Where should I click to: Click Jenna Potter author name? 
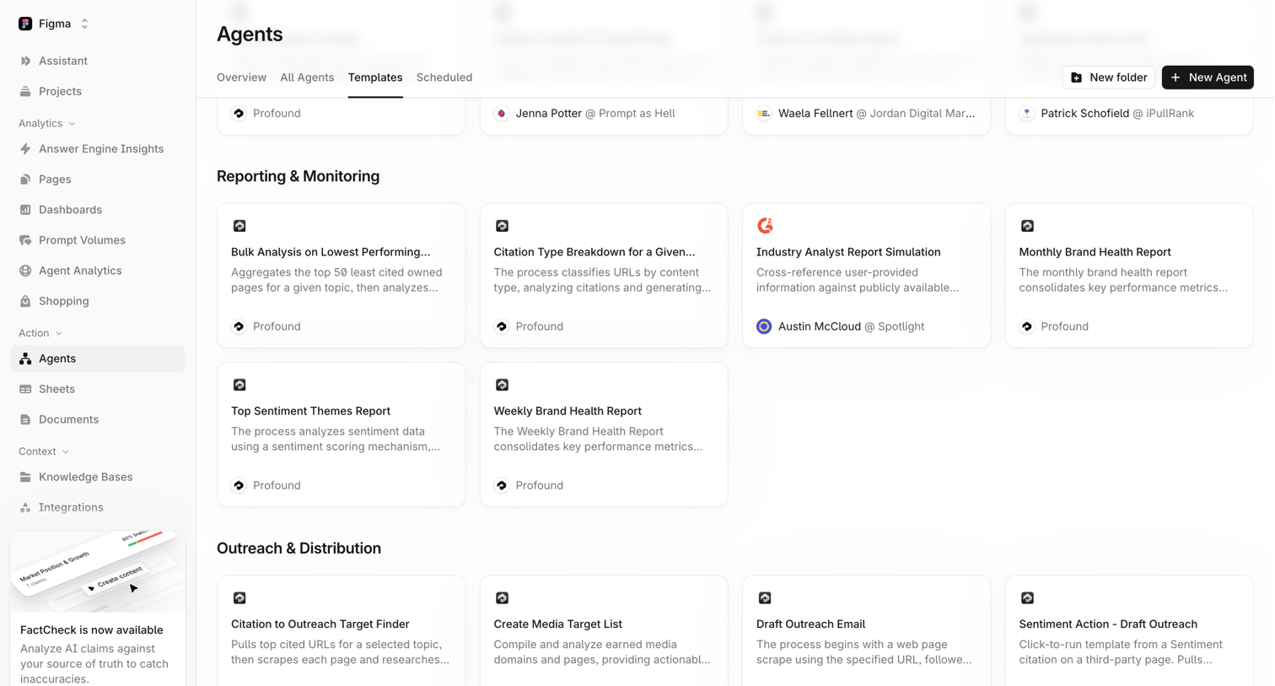point(549,114)
